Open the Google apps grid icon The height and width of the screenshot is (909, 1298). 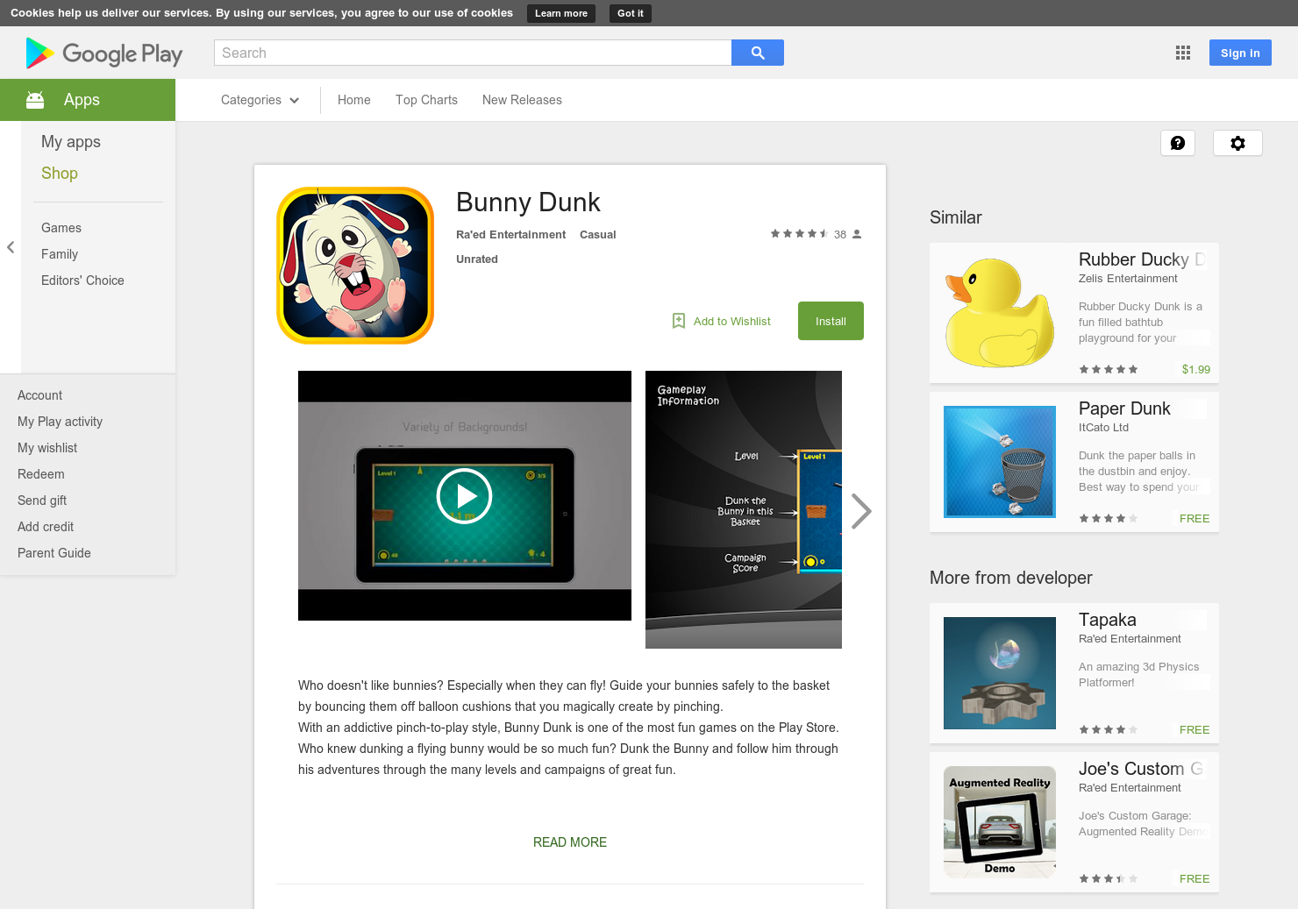1182,53
